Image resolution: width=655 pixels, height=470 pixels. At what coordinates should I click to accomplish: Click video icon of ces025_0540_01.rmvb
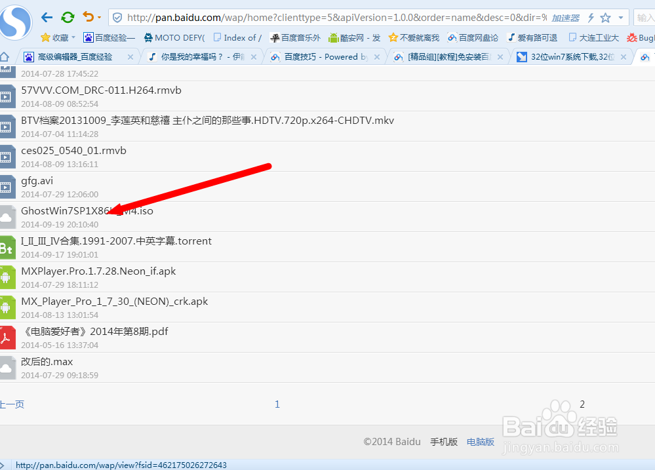(x=7, y=157)
